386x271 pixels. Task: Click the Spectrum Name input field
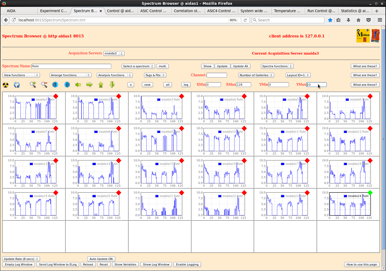pyautogui.click(x=71, y=66)
